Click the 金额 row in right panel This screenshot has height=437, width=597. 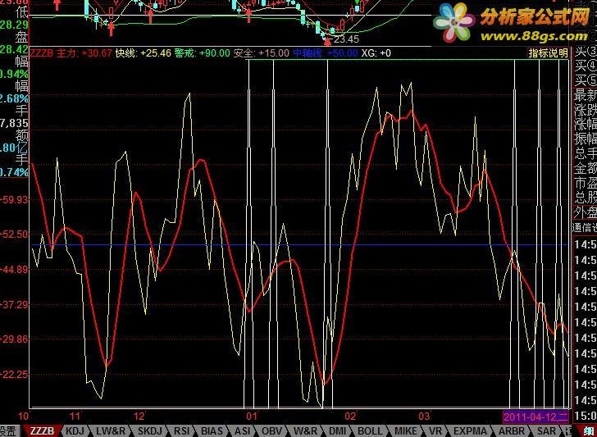click(586, 168)
